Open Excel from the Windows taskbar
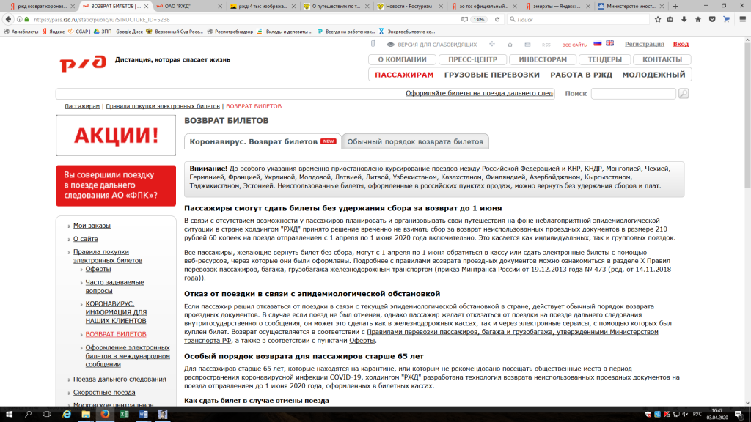 click(122, 415)
